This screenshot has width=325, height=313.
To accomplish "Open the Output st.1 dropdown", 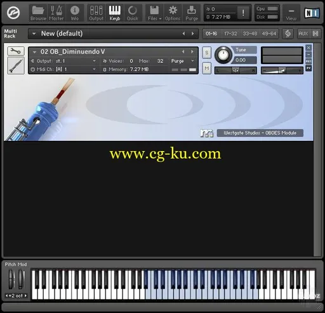I will tap(63, 61).
